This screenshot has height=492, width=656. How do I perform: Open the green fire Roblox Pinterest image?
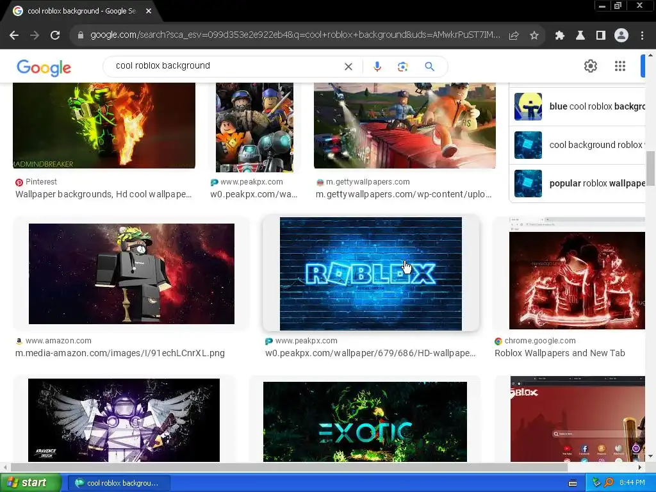tap(104, 126)
